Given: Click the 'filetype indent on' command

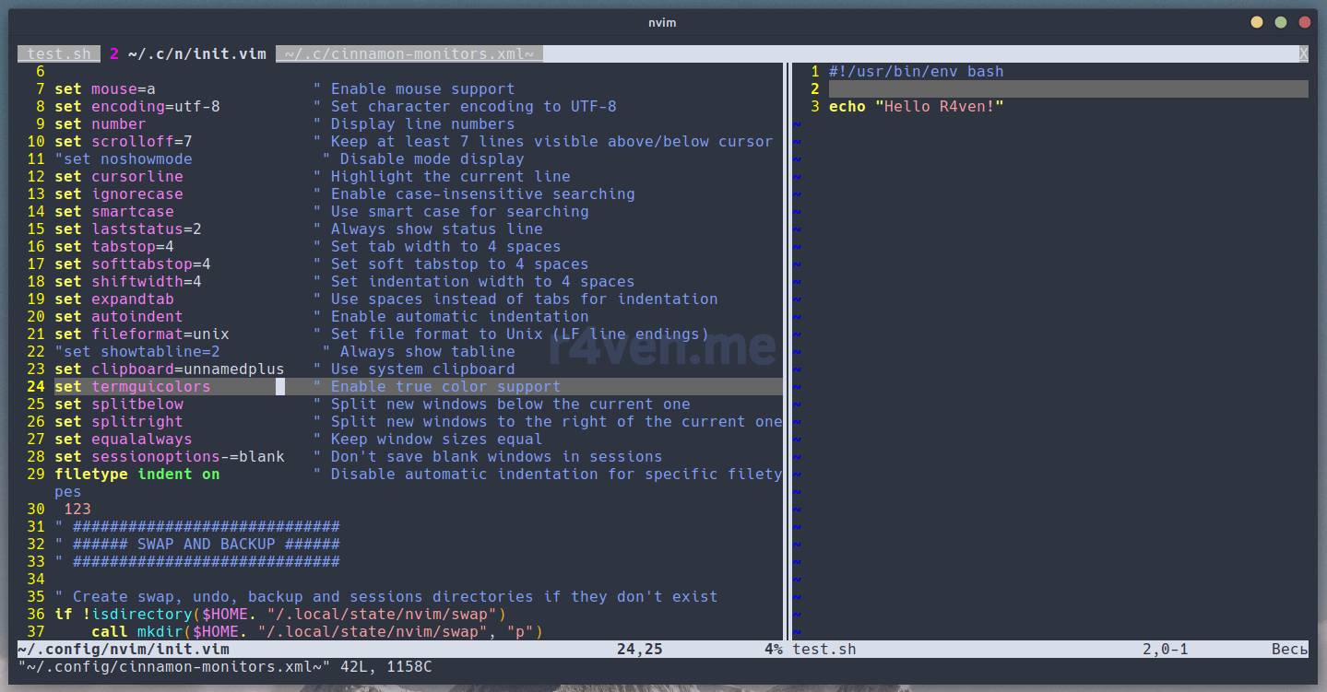Looking at the screenshot, I should 136,475.
